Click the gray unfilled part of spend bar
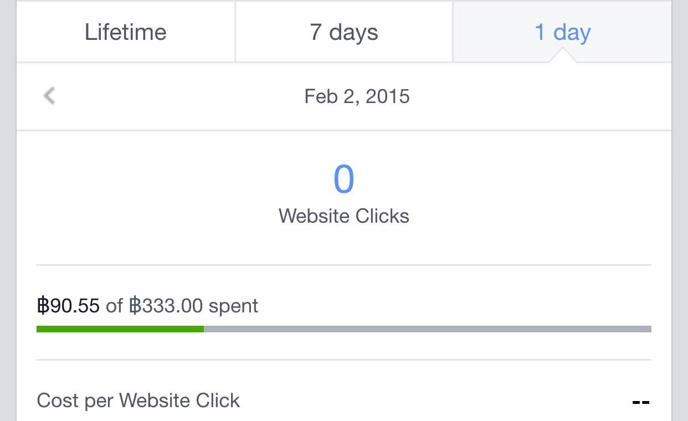The height and width of the screenshot is (421, 688). click(x=427, y=329)
